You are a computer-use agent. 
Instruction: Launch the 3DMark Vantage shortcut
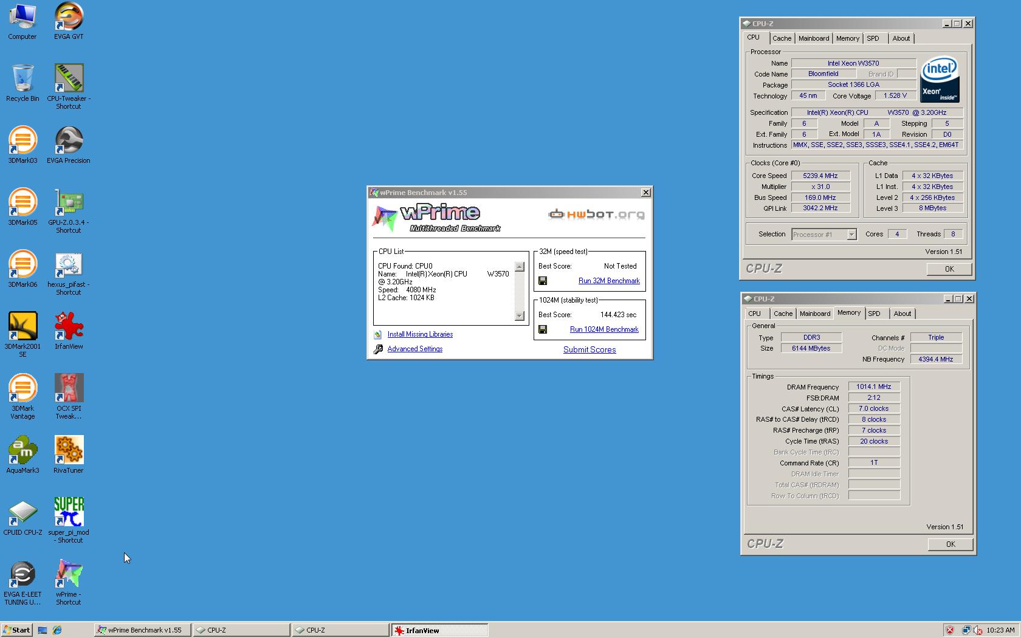point(22,397)
